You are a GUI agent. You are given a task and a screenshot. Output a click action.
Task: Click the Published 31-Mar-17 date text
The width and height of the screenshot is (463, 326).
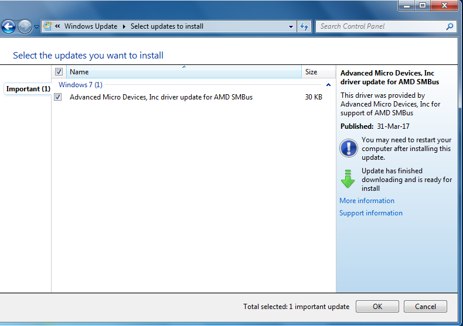[375, 126]
